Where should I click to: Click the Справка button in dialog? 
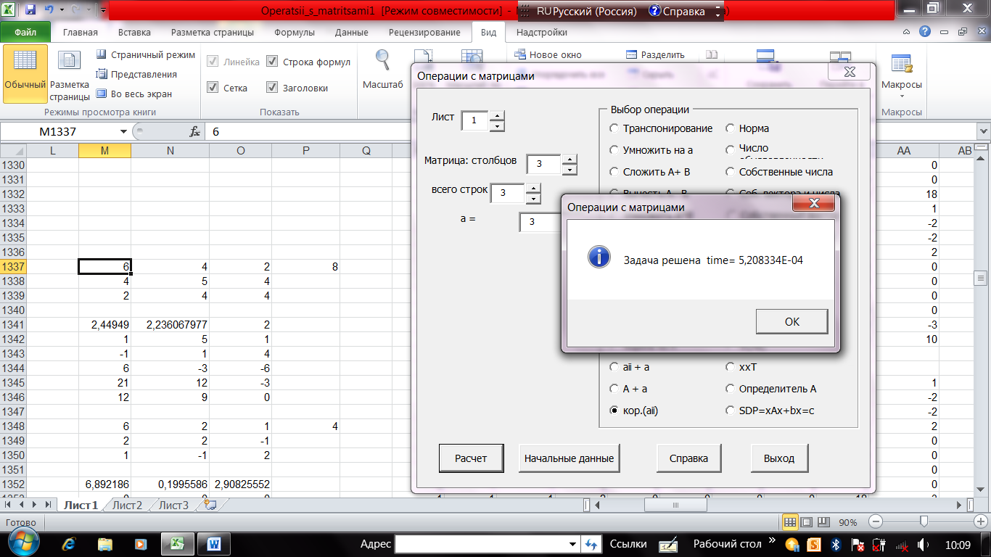pos(688,458)
